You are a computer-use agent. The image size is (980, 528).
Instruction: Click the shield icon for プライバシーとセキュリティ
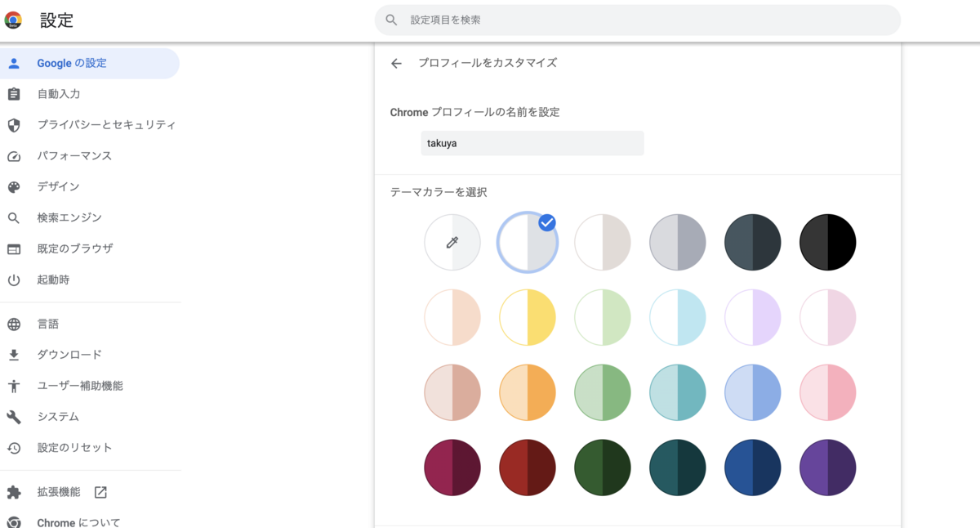[14, 125]
